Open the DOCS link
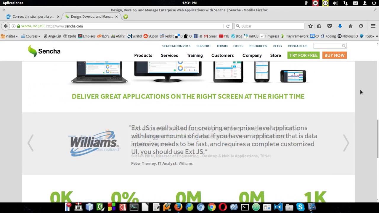The width and height of the screenshot is (379, 213). pyautogui.click(x=238, y=46)
